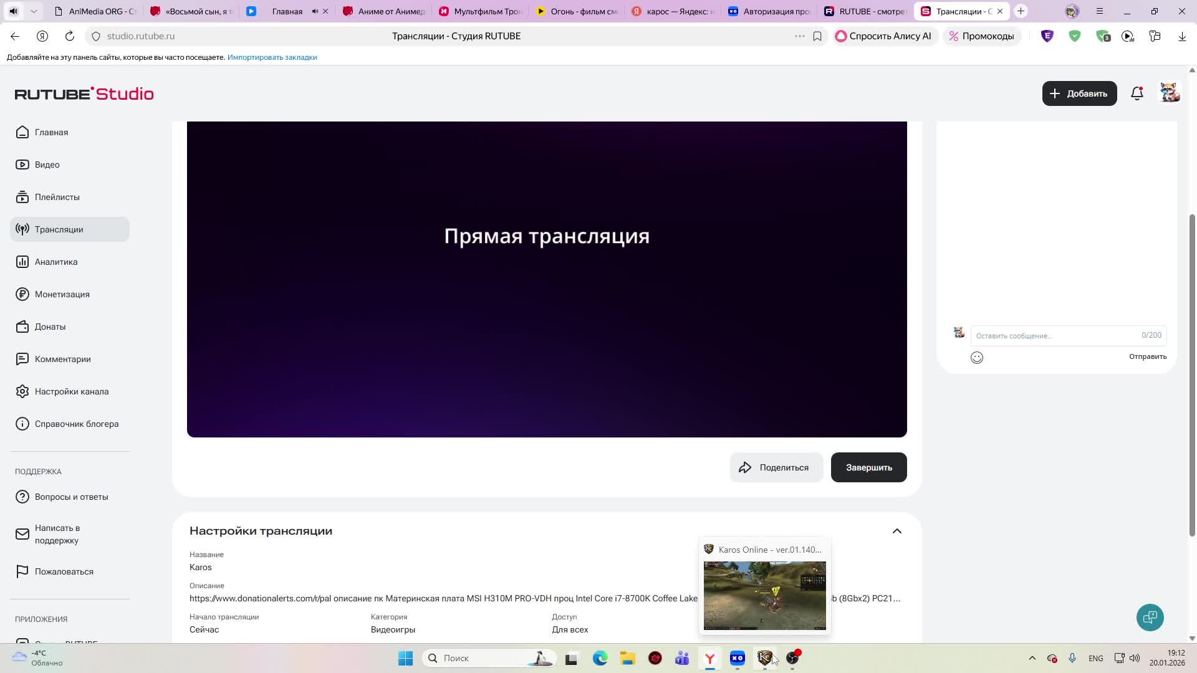Open the tab history dropdown arrow
Image resolution: width=1197 pixels, height=673 pixels.
(34, 11)
